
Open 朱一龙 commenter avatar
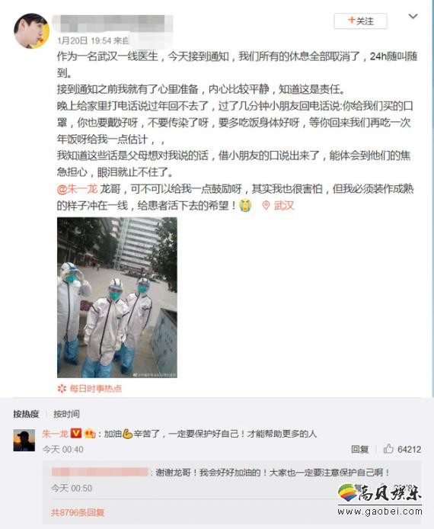24,441
